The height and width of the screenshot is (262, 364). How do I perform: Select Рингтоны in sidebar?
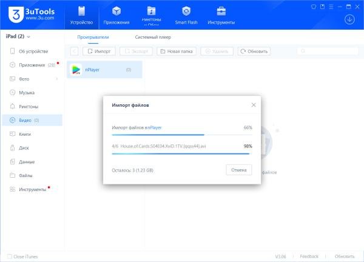32,107
